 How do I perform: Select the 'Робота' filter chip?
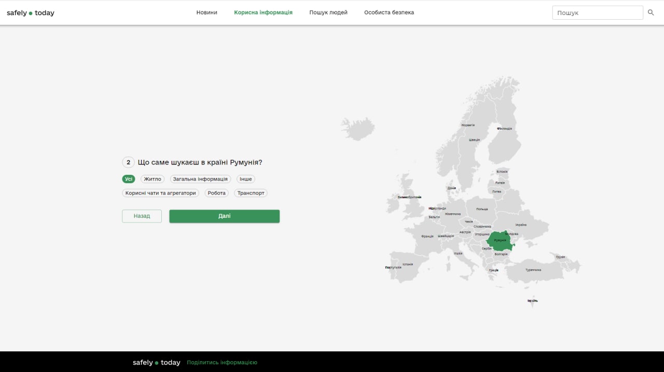[x=216, y=193]
